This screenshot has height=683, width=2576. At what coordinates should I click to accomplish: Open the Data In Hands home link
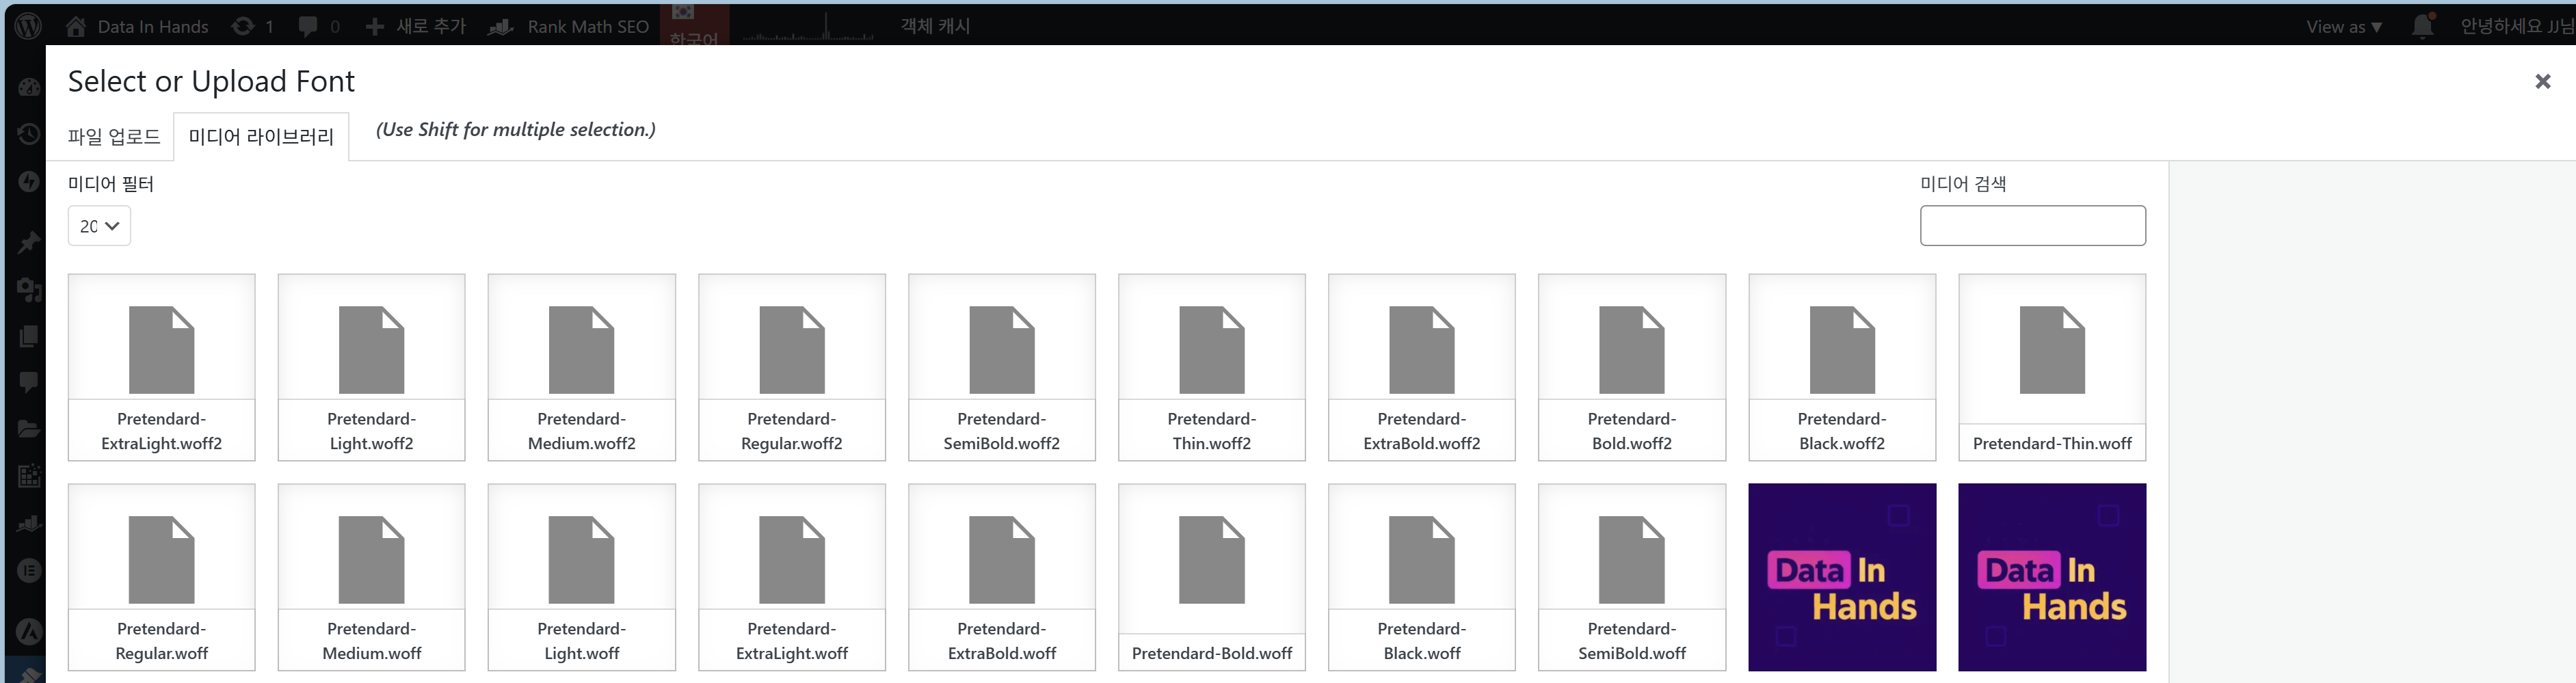click(x=138, y=26)
